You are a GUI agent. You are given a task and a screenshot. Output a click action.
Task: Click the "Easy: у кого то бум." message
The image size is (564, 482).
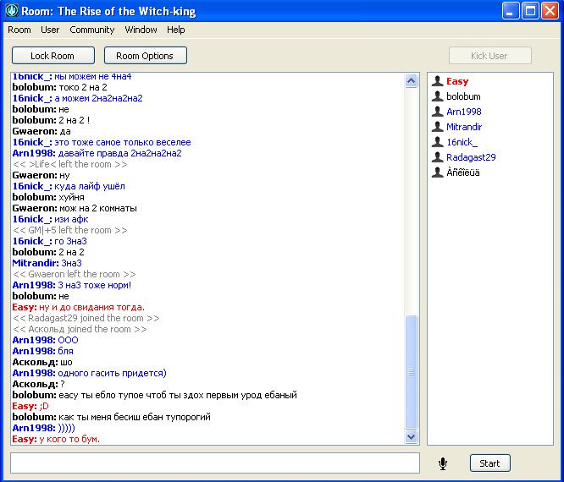click(x=56, y=439)
